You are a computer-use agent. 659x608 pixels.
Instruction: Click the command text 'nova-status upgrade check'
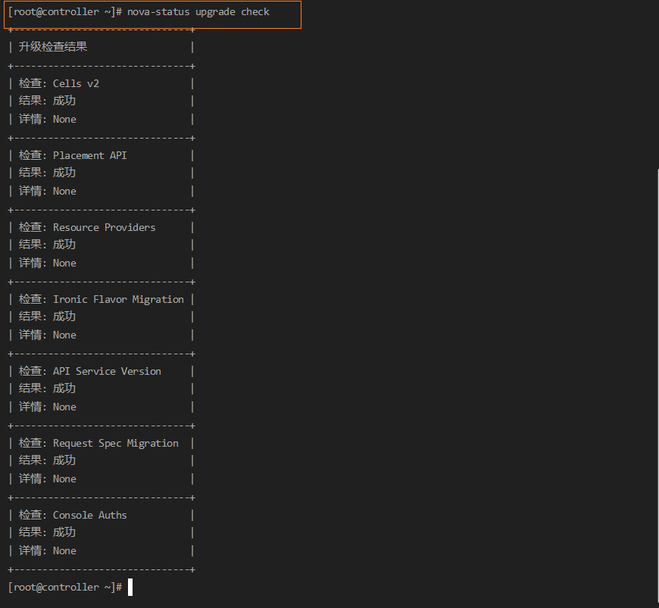coord(198,12)
